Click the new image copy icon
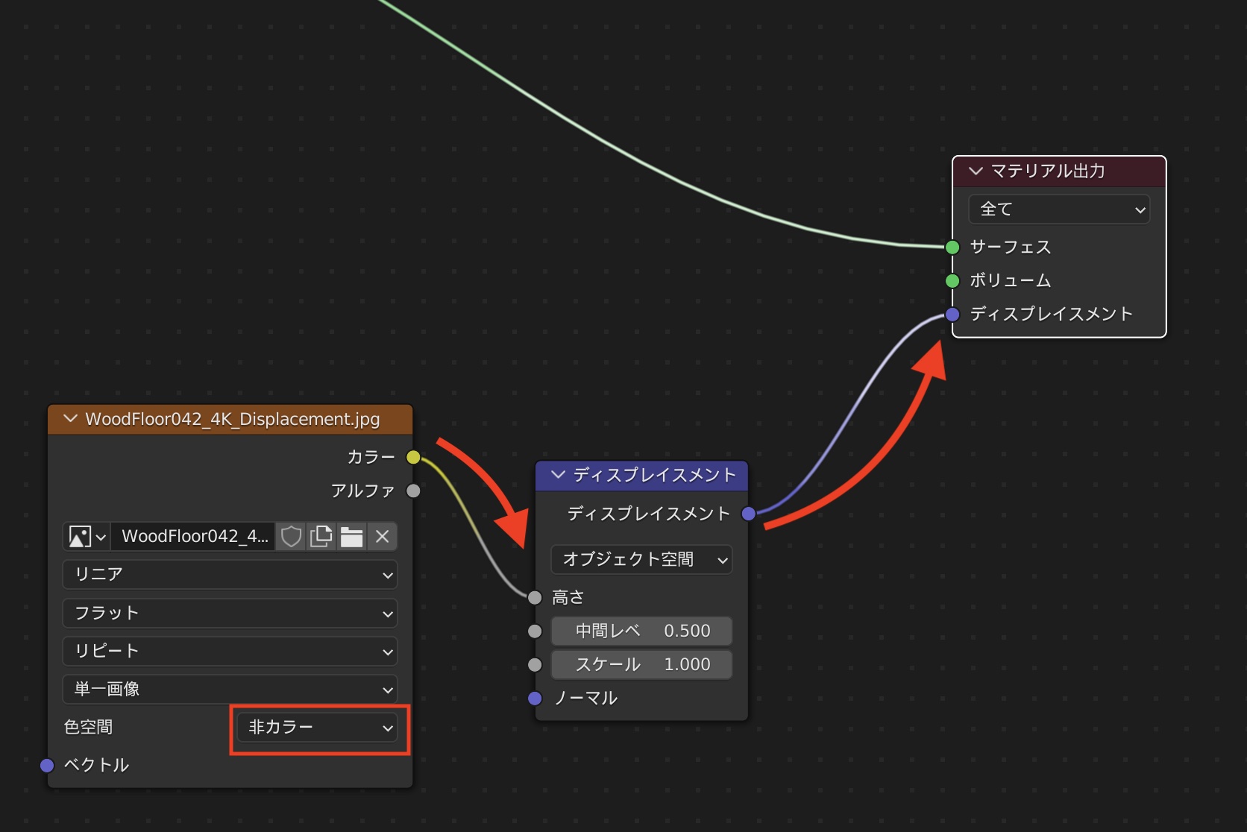This screenshot has height=832, width=1247. tap(321, 537)
